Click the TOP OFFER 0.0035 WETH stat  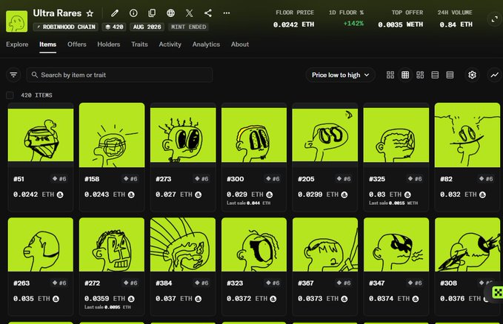tap(401, 18)
